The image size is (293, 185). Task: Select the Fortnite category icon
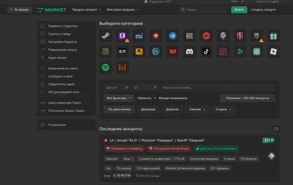pyautogui.click(x=122, y=36)
